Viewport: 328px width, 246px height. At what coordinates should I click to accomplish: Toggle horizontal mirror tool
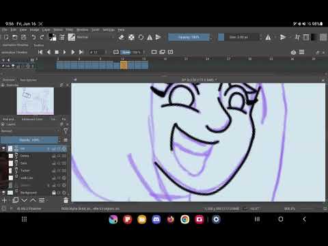click(x=150, y=37)
